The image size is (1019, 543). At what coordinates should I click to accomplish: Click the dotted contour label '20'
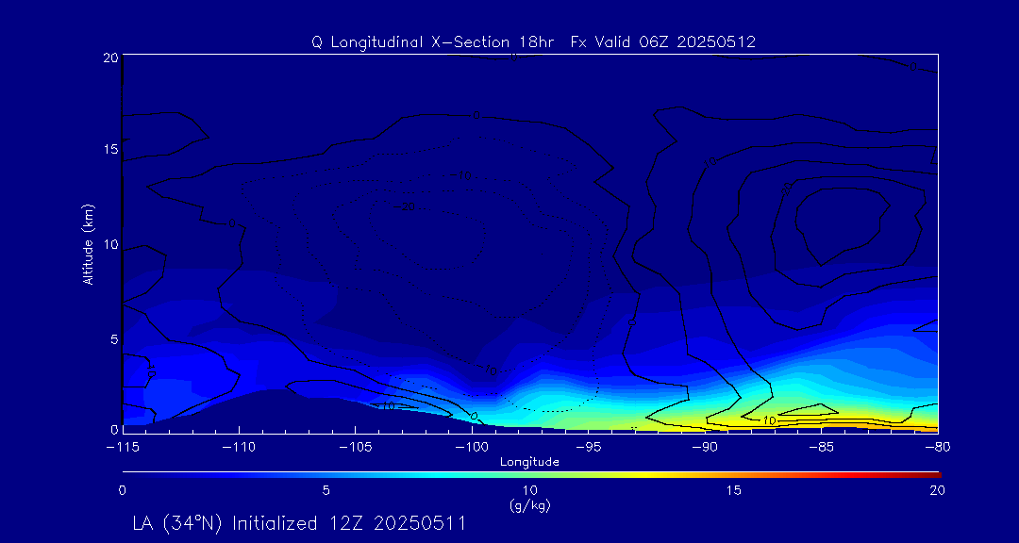pyautogui.click(x=409, y=206)
